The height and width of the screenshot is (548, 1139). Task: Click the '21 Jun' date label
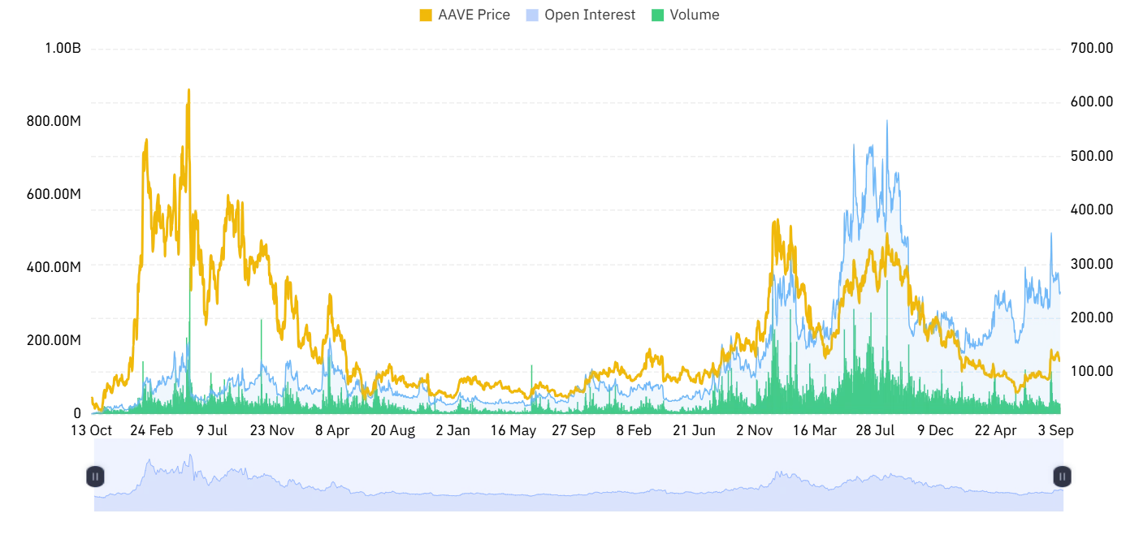point(694,430)
